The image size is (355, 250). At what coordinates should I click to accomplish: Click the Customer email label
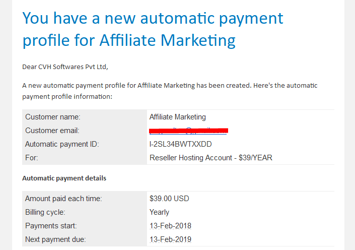coord(52,131)
